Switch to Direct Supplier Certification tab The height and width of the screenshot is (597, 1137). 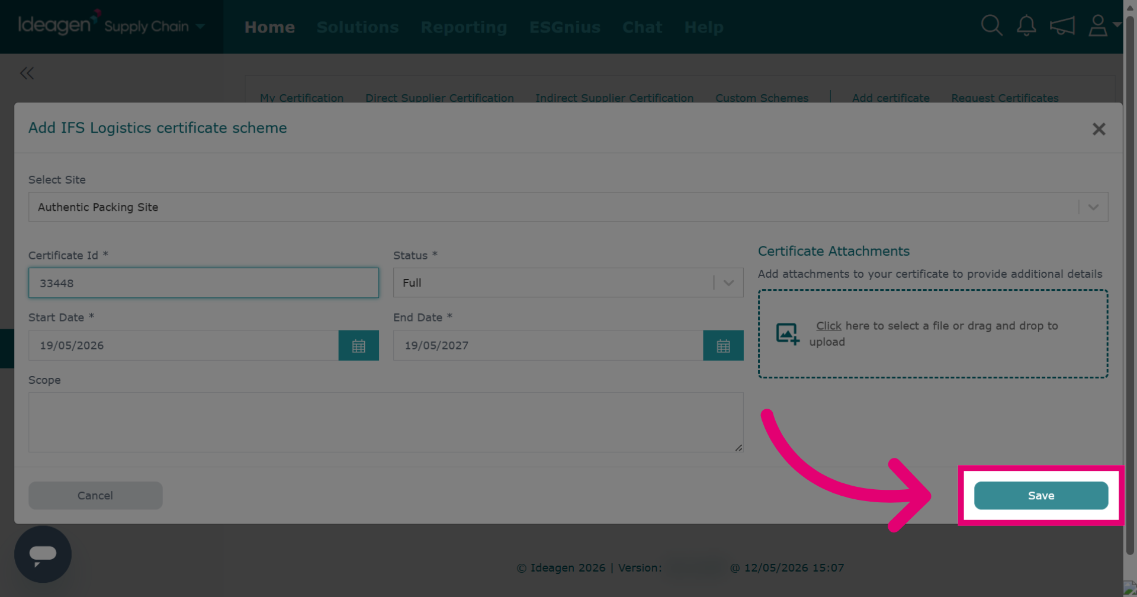[x=439, y=98]
